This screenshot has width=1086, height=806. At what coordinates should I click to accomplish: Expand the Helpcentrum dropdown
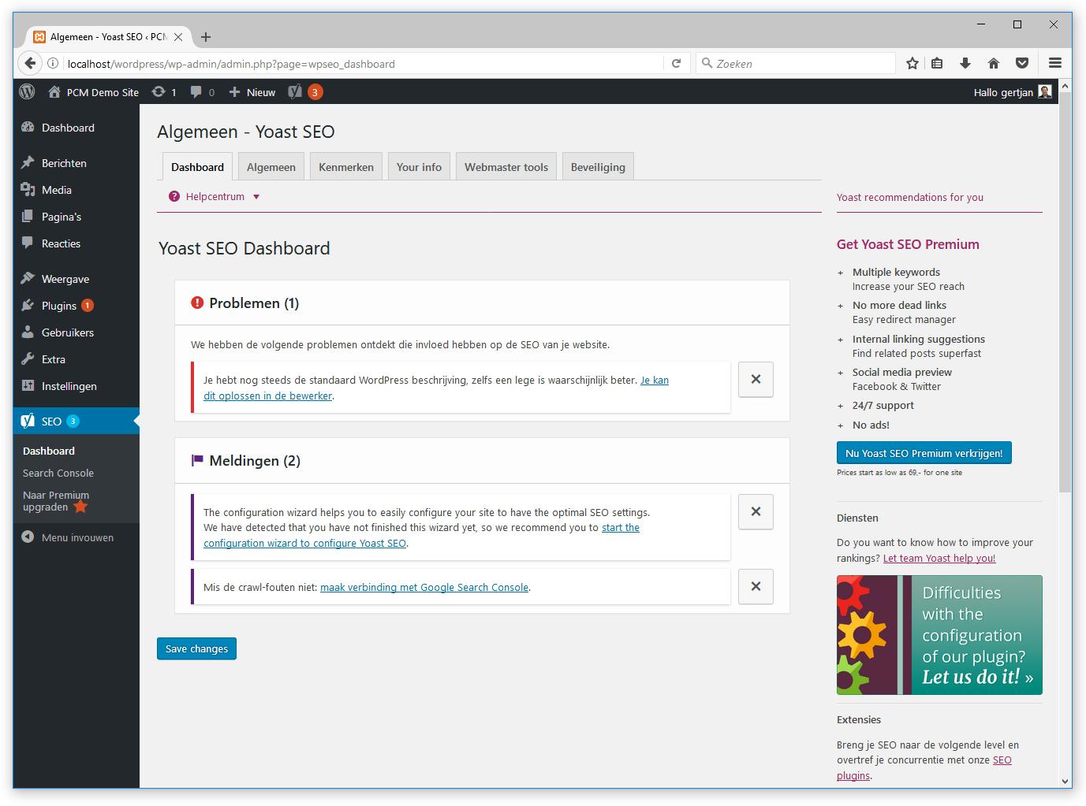point(215,197)
